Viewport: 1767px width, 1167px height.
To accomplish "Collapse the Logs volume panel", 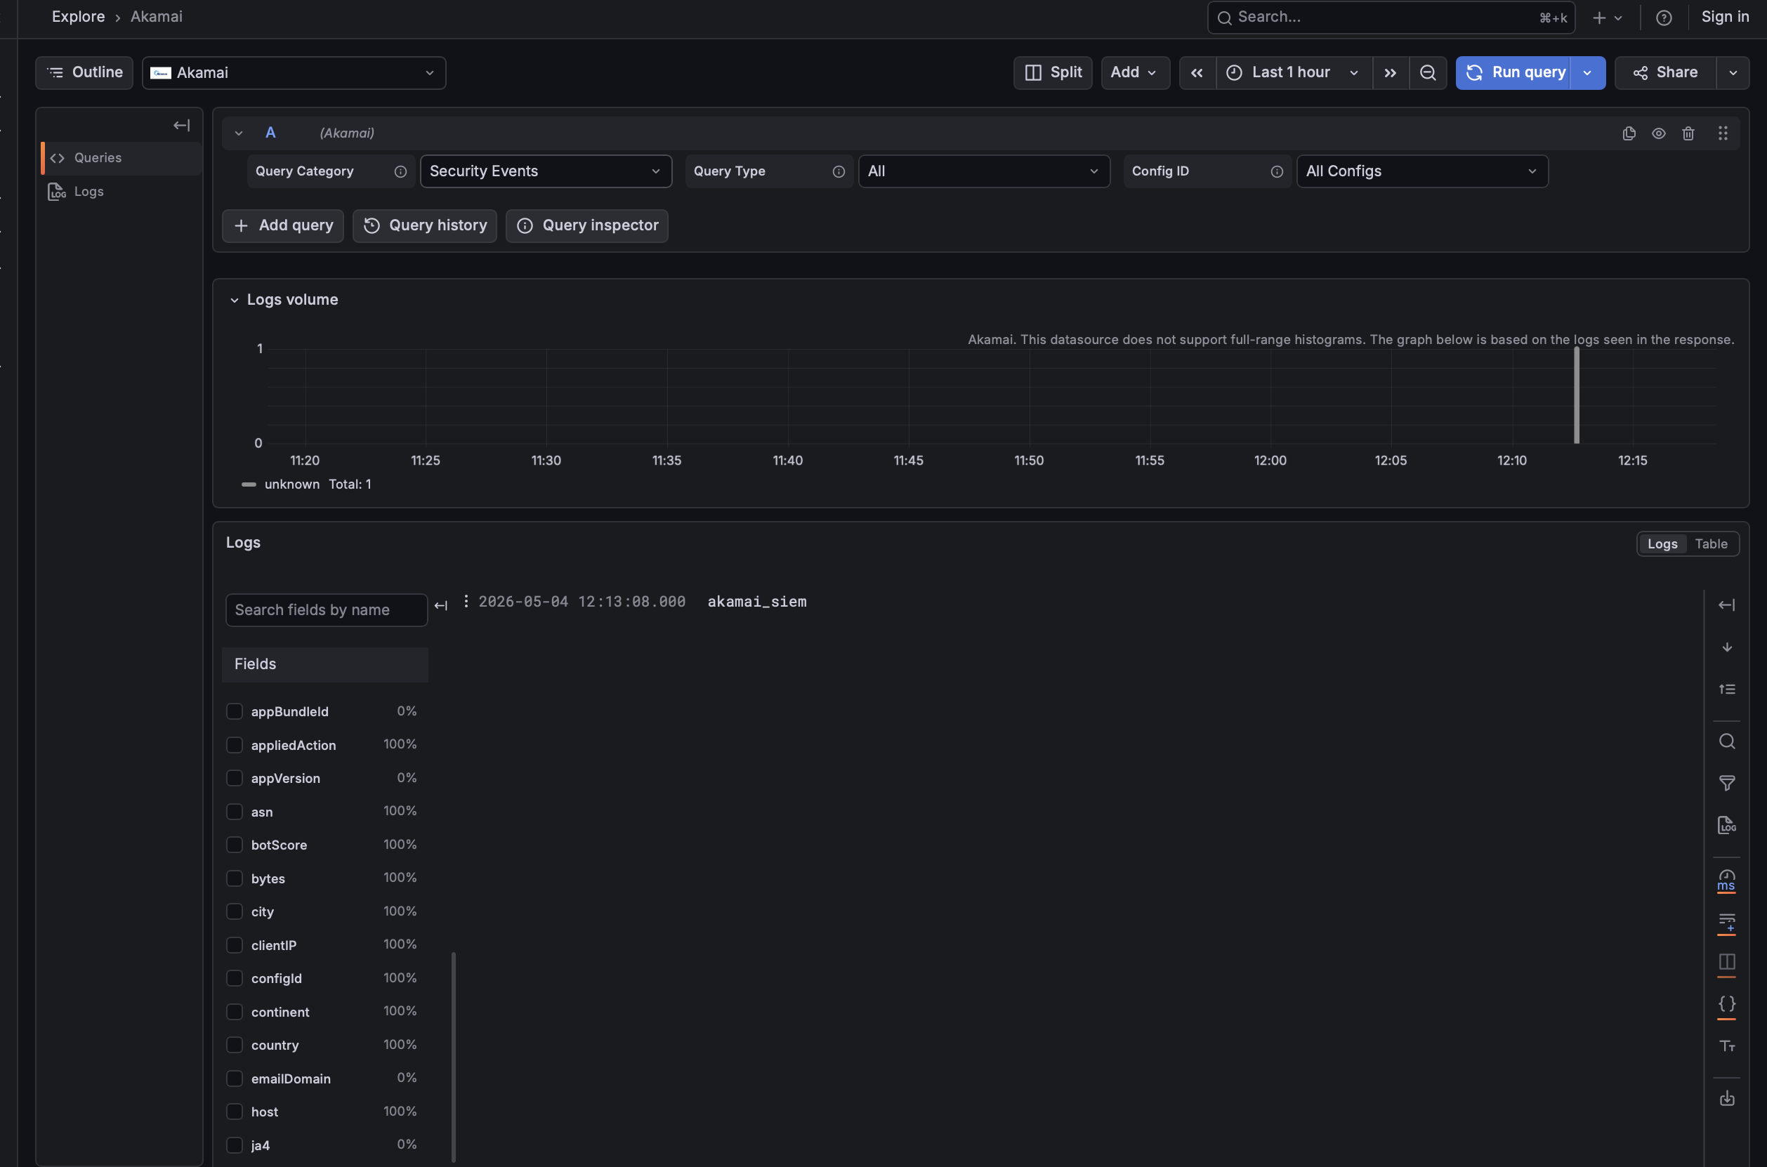I will pyautogui.click(x=235, y=300).
